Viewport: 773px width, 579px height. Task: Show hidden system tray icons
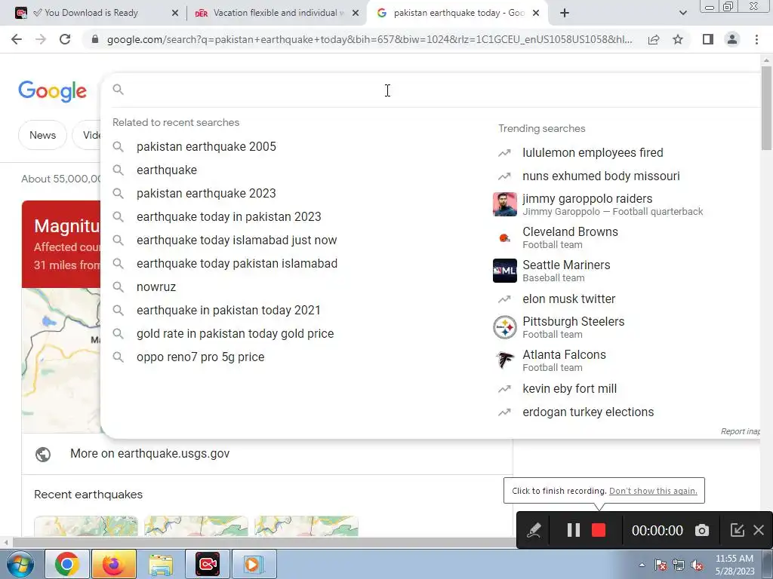642,565
